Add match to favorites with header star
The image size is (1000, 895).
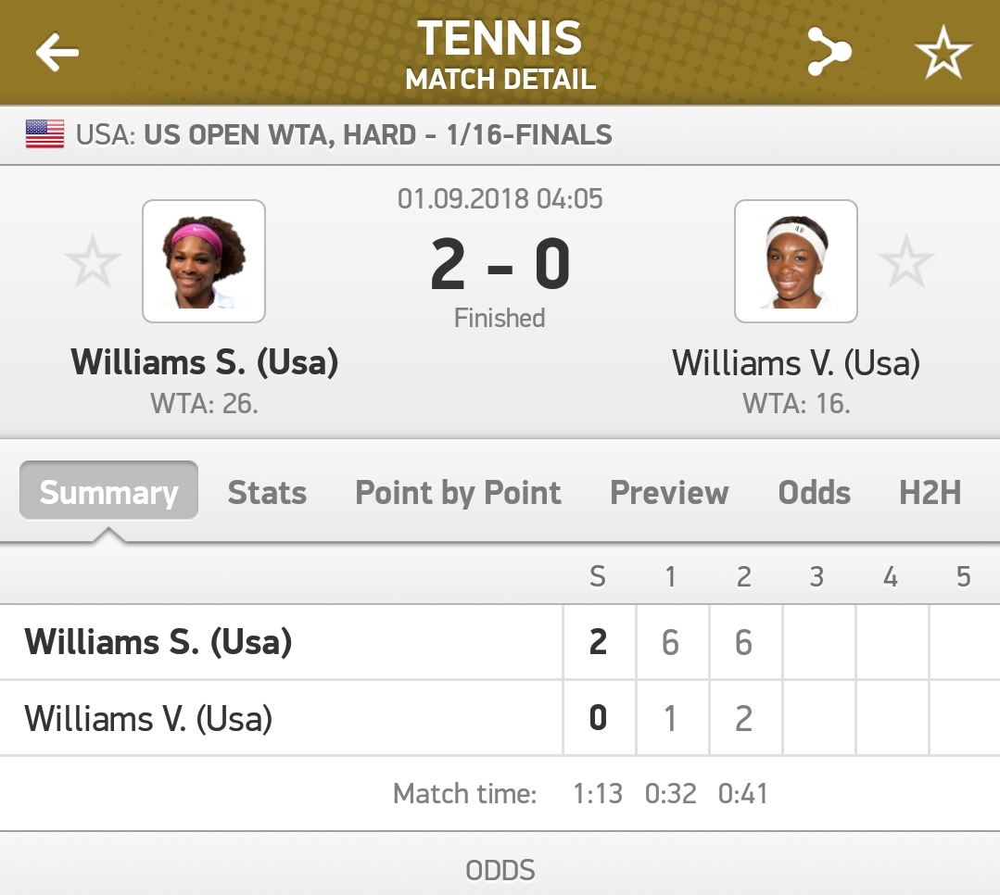pyautogui.click(x=943, y=52)
